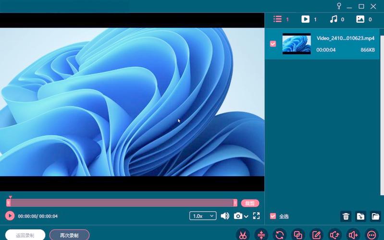Take a snapshot with camera icon
Viewport: 384px width, 240px height.
[x=238, y=216]
